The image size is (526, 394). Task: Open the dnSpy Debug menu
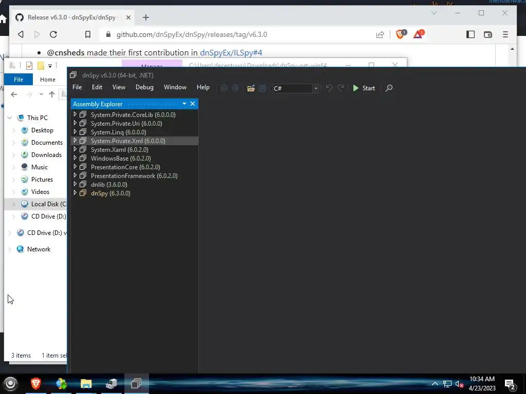(x=144, y=87)
